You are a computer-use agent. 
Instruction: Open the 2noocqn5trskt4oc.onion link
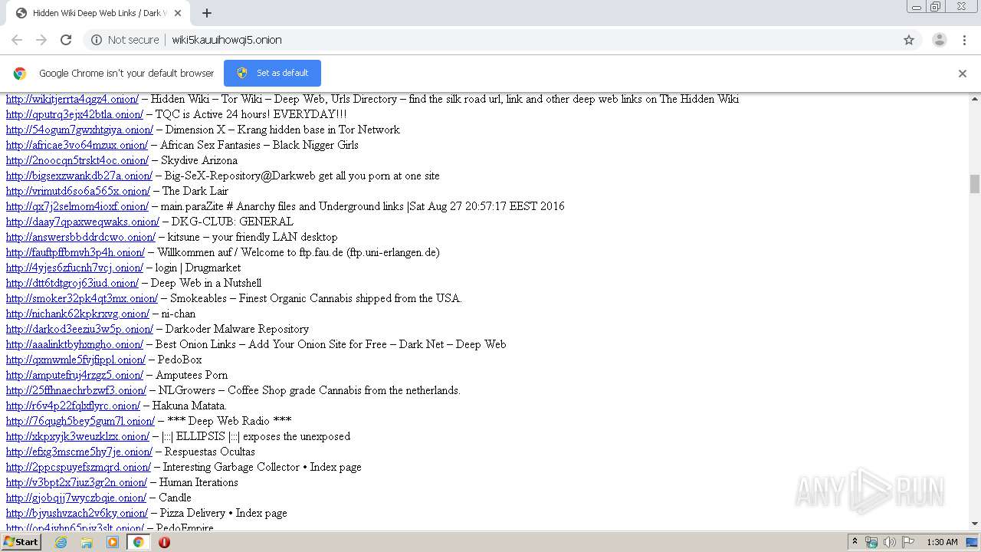(x=77, y=160)
